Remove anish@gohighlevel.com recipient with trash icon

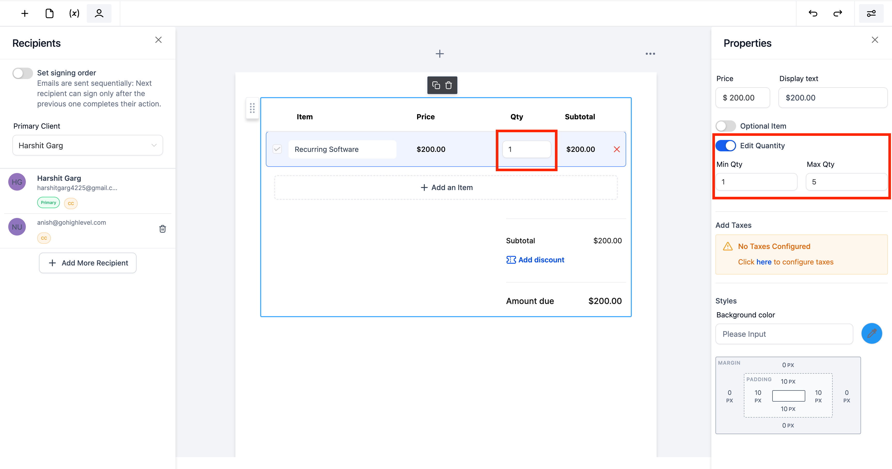[162, 229]
